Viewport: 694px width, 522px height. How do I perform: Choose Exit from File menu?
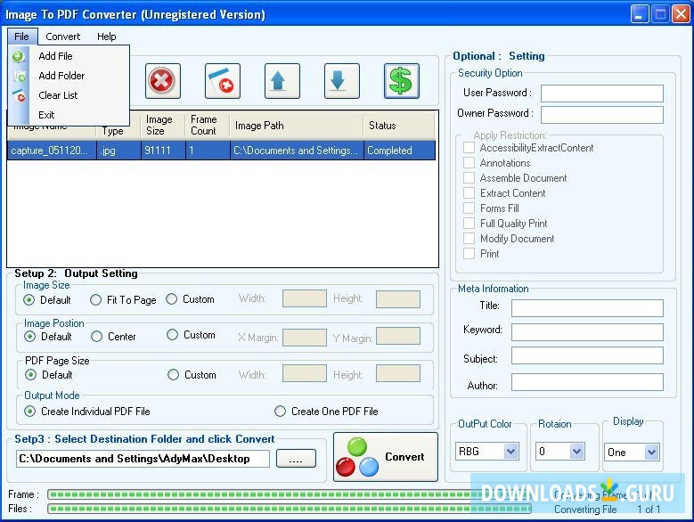click(x=46, y=115)
